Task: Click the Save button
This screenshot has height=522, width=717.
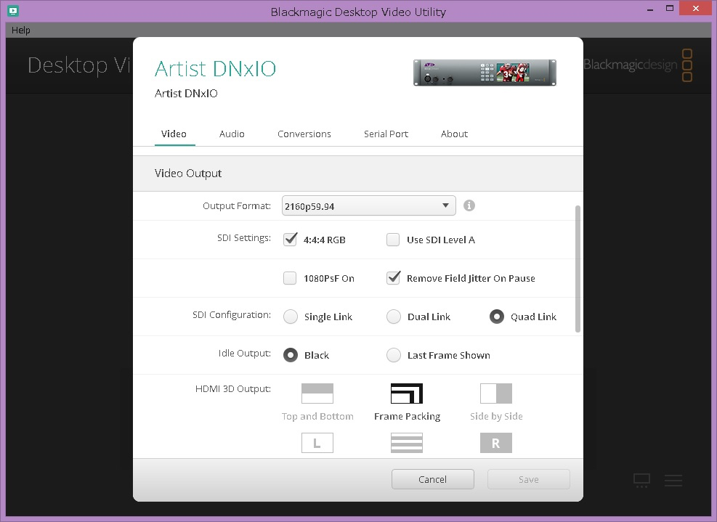Action: (x=529, y=479)
